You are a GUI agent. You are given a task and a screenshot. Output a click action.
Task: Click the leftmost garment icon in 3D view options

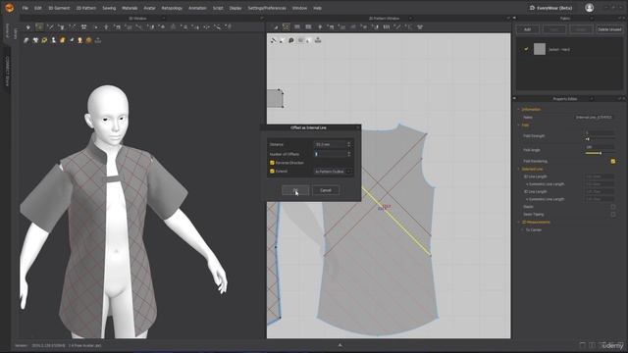26,40
